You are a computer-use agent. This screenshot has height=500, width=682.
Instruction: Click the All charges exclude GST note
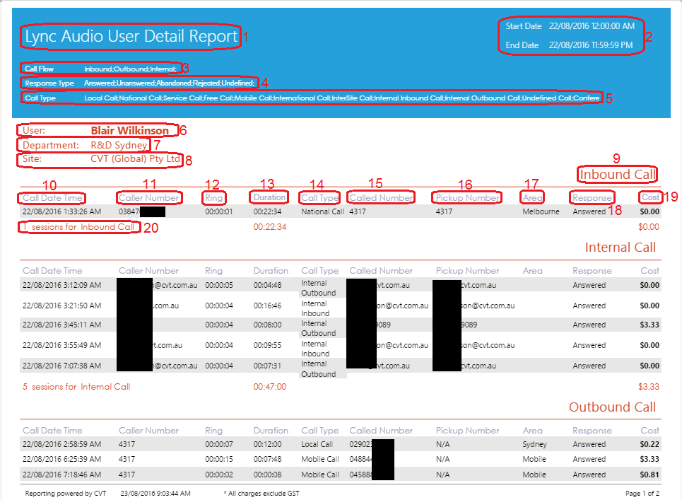click(261, 494)
